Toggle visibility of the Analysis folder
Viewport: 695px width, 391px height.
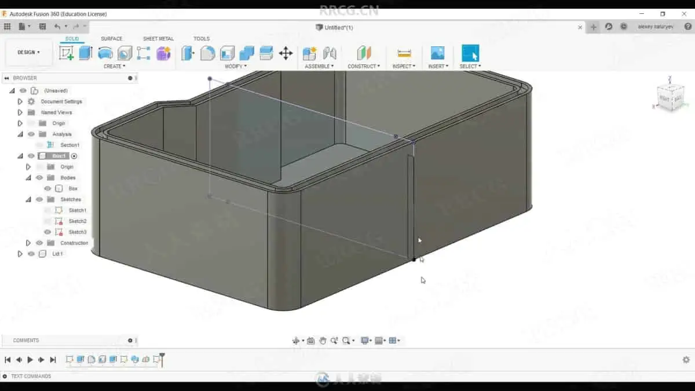coord(31,134)
